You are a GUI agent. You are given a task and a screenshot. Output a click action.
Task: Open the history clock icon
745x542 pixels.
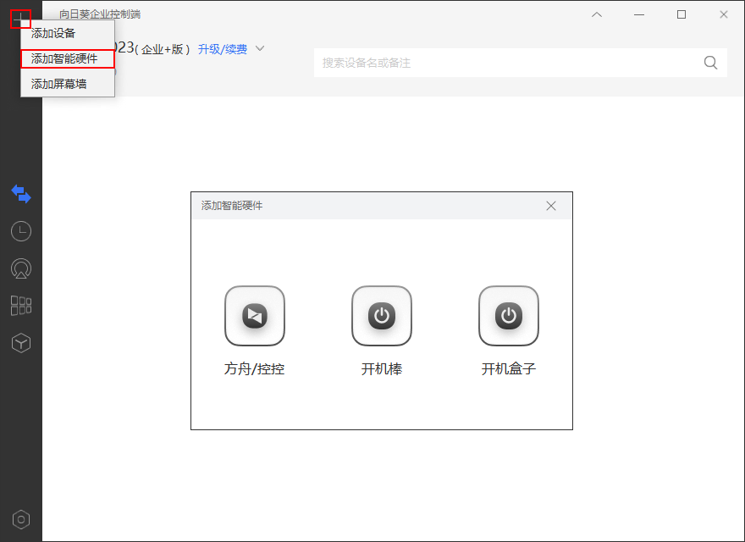pyautogui.click(x=21, y=231)
